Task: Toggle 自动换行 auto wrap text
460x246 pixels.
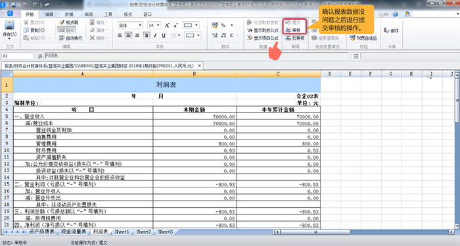Action: (x=70, y=38)
